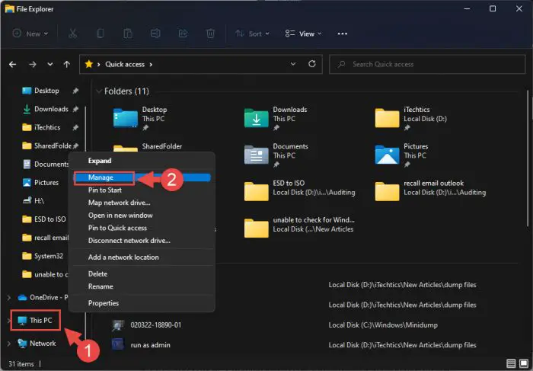The image size is (533, 371).
Task: Refresh the Quick access view
Action: click(x=313, y=65)
